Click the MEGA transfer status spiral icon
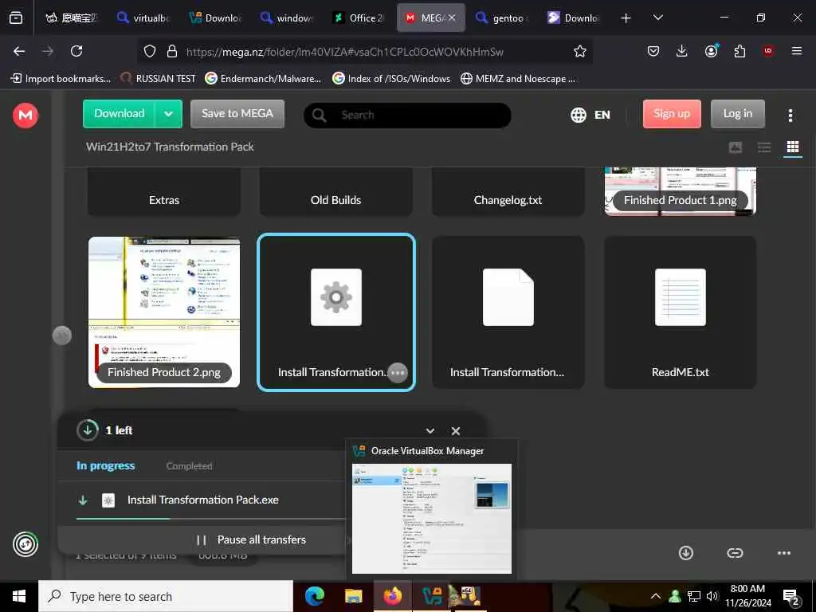Viewport: 816px width, 612px height. tap(25, 544)
